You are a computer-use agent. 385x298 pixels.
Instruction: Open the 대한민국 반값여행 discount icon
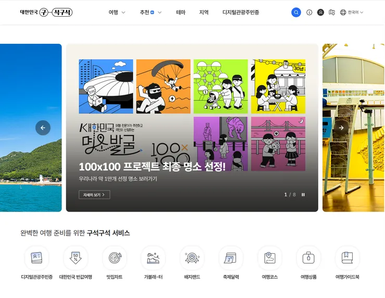coord(75,258)
